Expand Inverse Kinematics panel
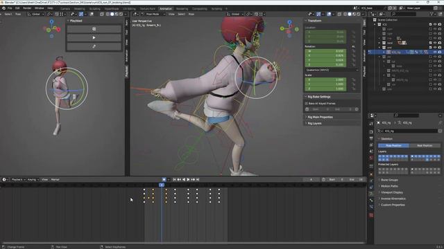Screen dimensions: 444x249 (393, 199)
